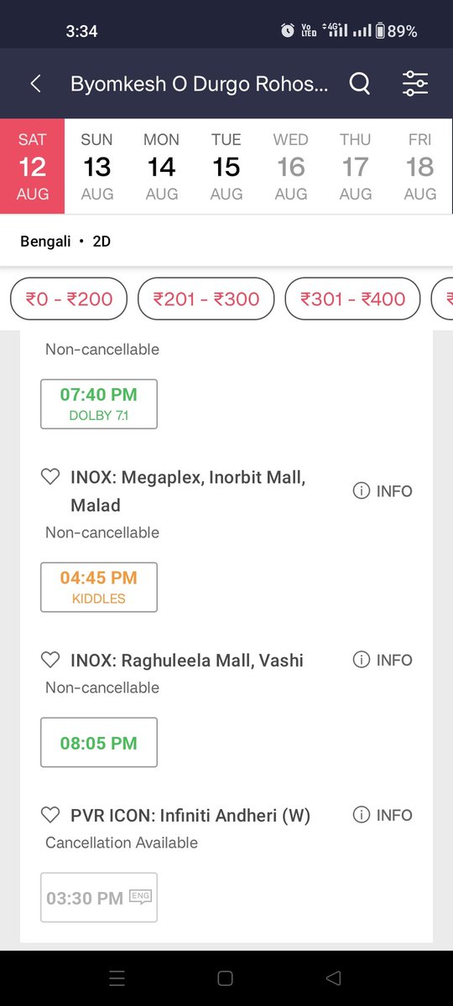The image size is (453, 1006).
Task: Tap the back arrow in header
Action: [35, 83]
